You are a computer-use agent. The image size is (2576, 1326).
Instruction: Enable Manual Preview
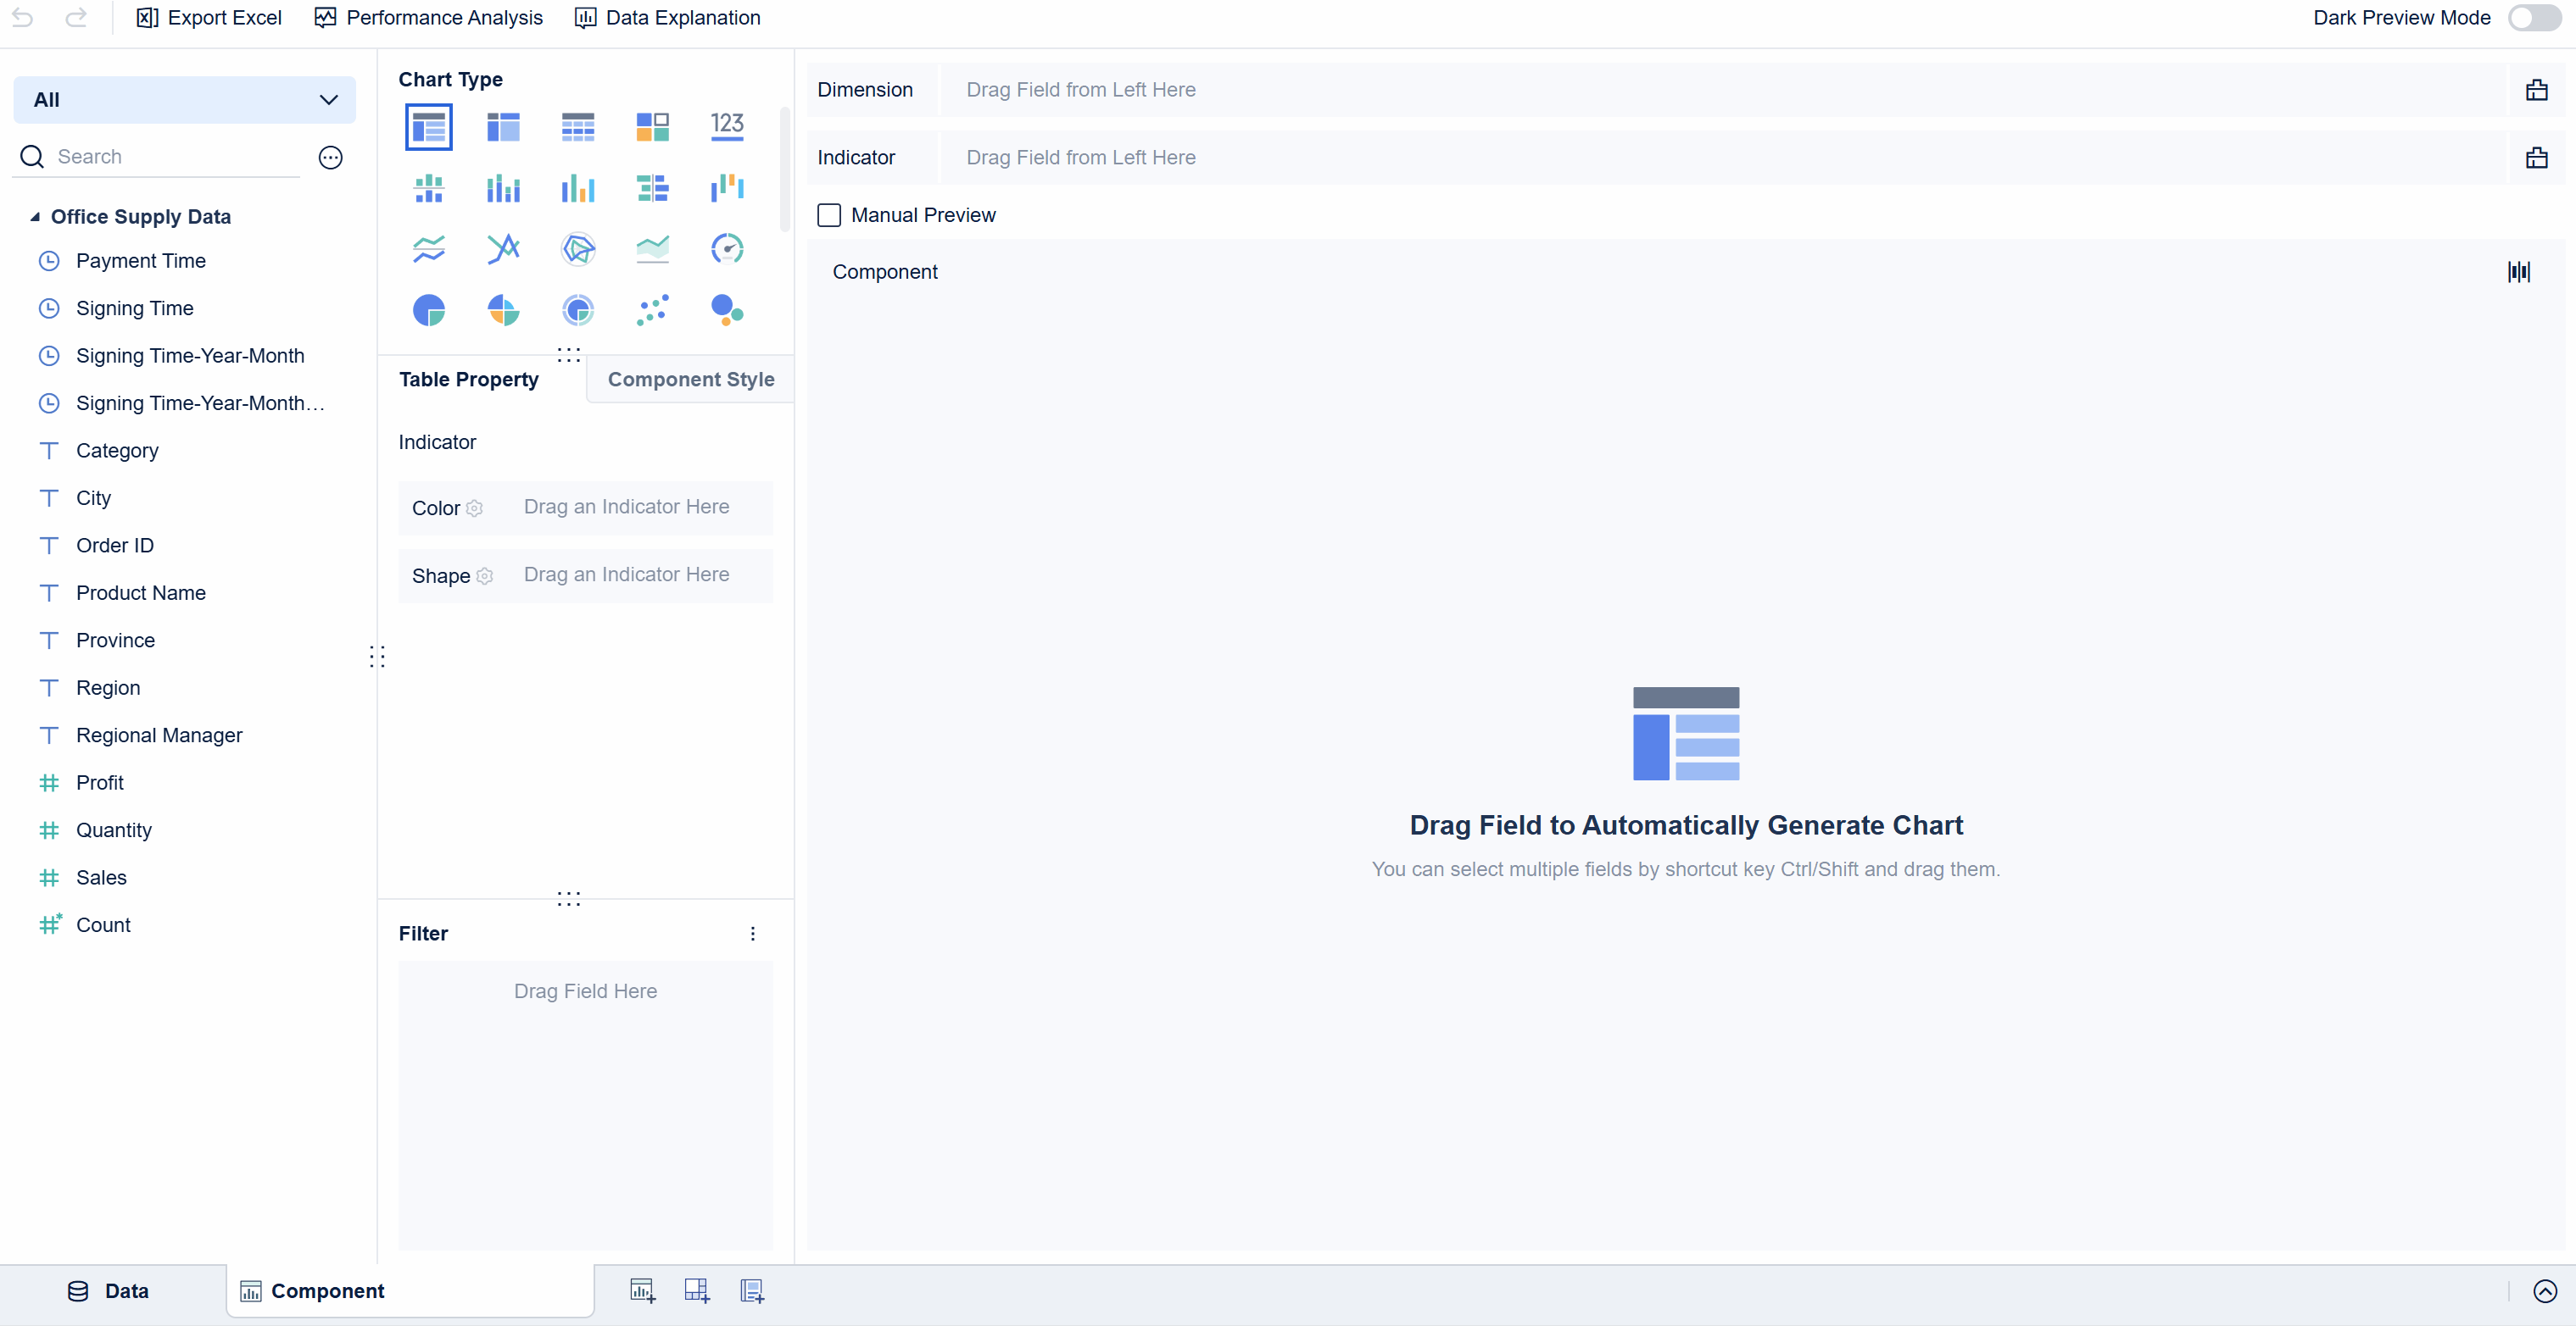pos(829,215)
